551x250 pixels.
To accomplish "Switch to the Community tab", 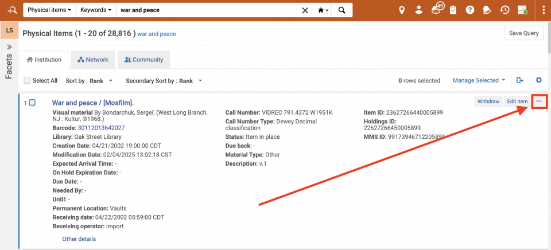I will click(143, 60).
